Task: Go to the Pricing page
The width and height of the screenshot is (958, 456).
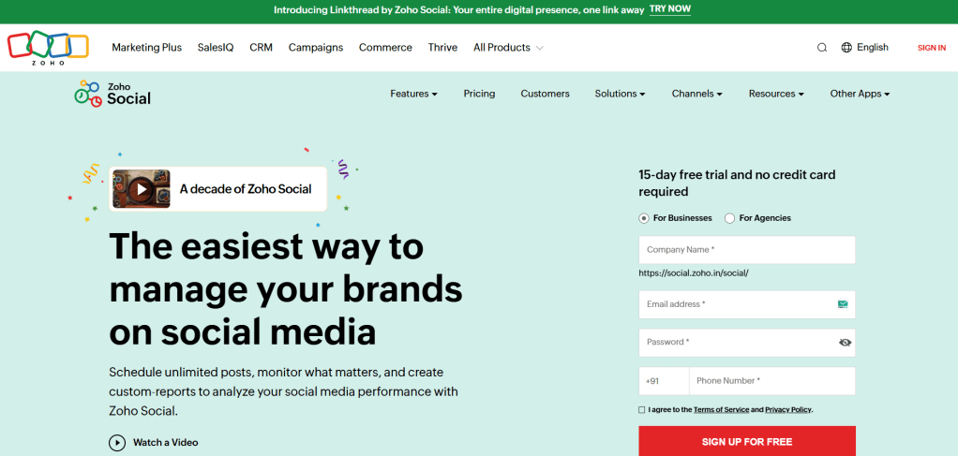Action: (479, 94)
